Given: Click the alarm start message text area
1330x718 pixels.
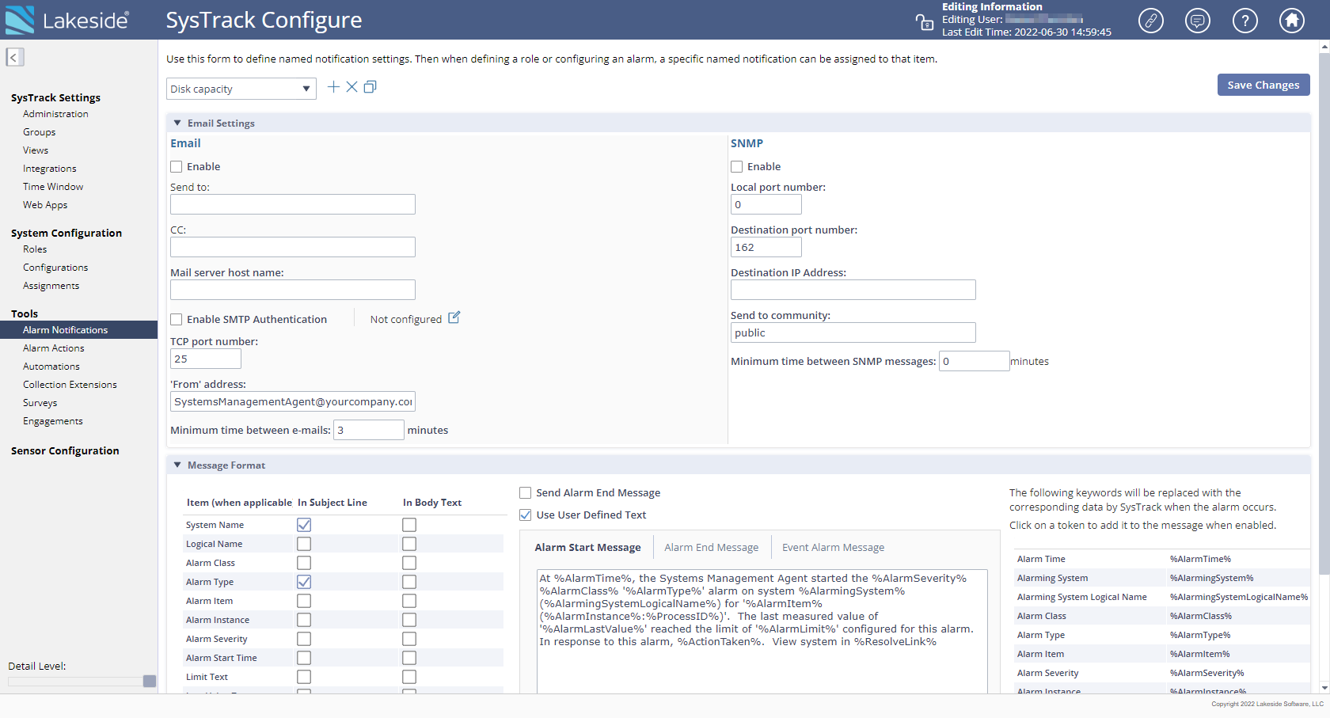Looking at the screenshot, I should [762, 631].
